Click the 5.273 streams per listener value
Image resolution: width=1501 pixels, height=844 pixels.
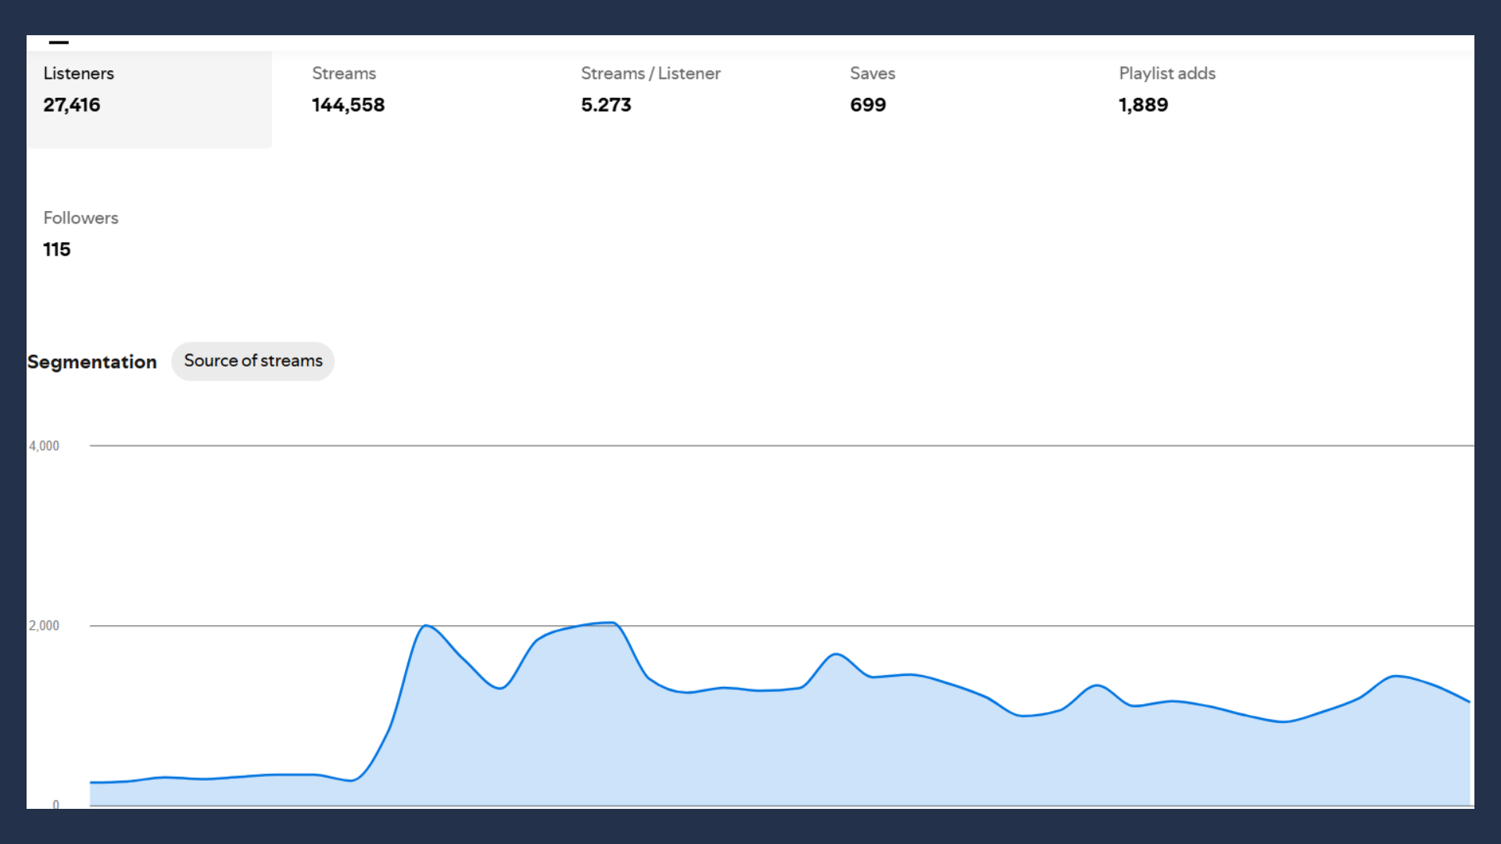click(606, 105)
